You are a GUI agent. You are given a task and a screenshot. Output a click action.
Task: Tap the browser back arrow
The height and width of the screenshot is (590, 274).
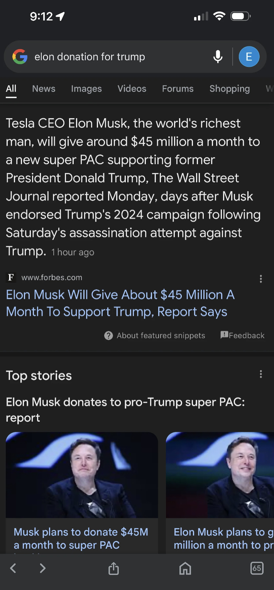pos(13,568)
